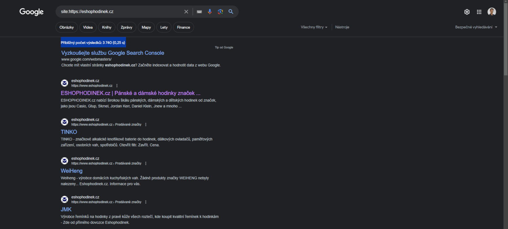This screenshot has width=508, height=229.
Task: Click the magnifying glass search button
Action: coord(231,12)
